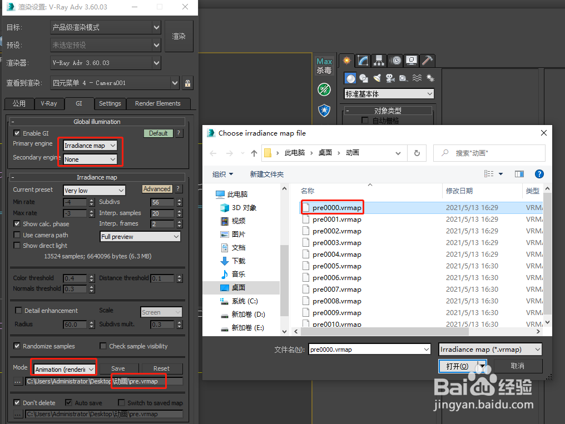
Task: Click the 搜索"动画" search box
Action: pyautogui.click(x=489, y=153)
